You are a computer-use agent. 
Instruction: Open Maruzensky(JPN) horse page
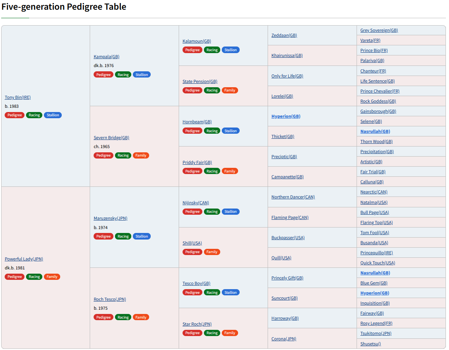111,218
